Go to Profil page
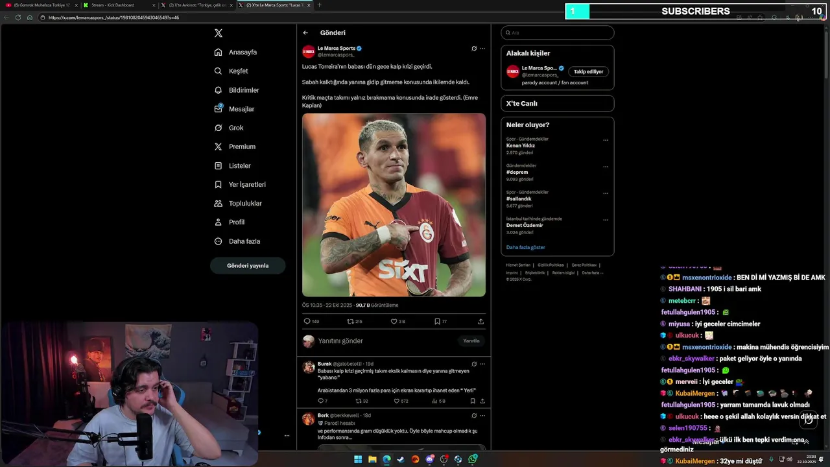Image resolution: width=830 pixels, height=467 pixels. pos(229,222)
